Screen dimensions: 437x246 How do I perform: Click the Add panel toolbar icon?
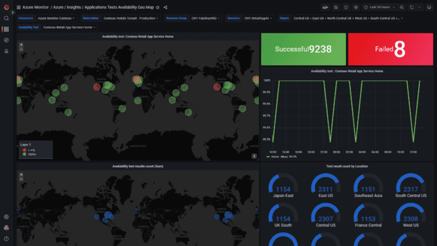click(325, 7)
